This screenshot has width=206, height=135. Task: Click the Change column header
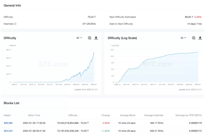[x=106, y=115]
